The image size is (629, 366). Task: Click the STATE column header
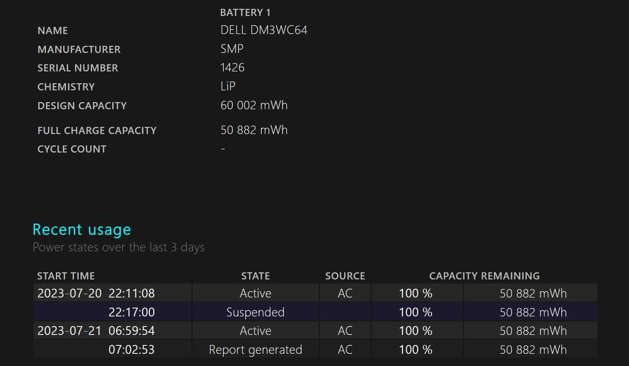(255, 276)
